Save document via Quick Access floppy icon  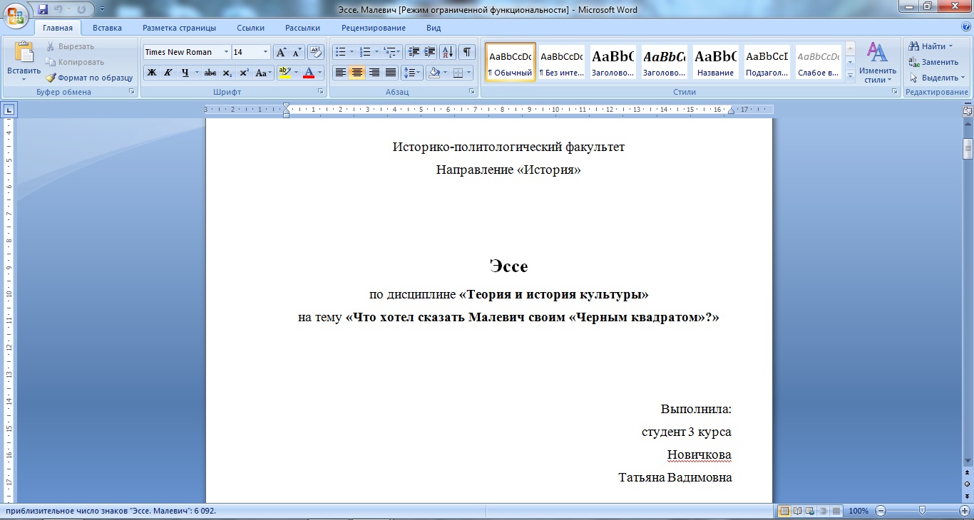[43, 10]
